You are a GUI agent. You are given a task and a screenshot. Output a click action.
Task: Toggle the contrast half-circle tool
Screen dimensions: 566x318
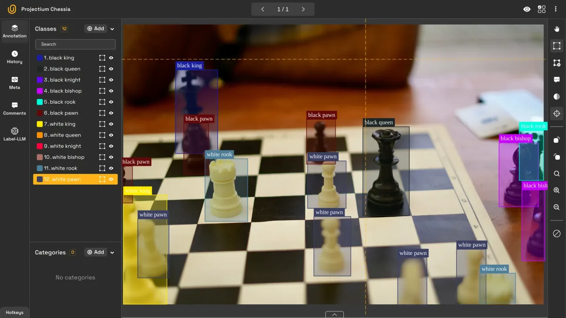tap(557, 97)
